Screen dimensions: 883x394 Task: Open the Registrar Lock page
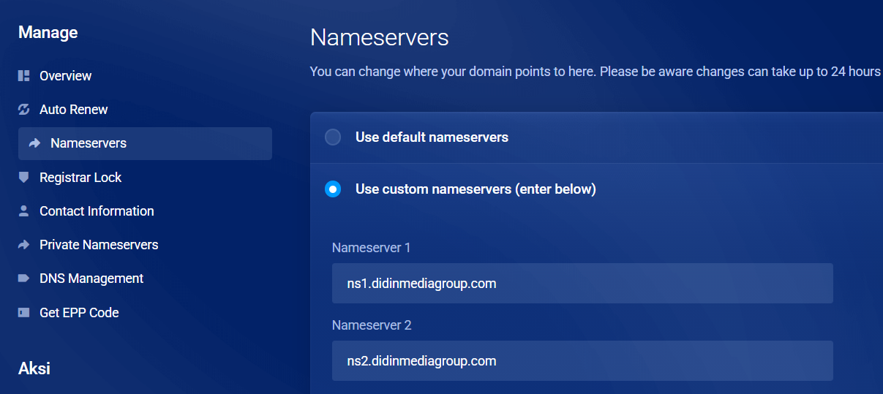pyautogui.click(x=80, y=178)
